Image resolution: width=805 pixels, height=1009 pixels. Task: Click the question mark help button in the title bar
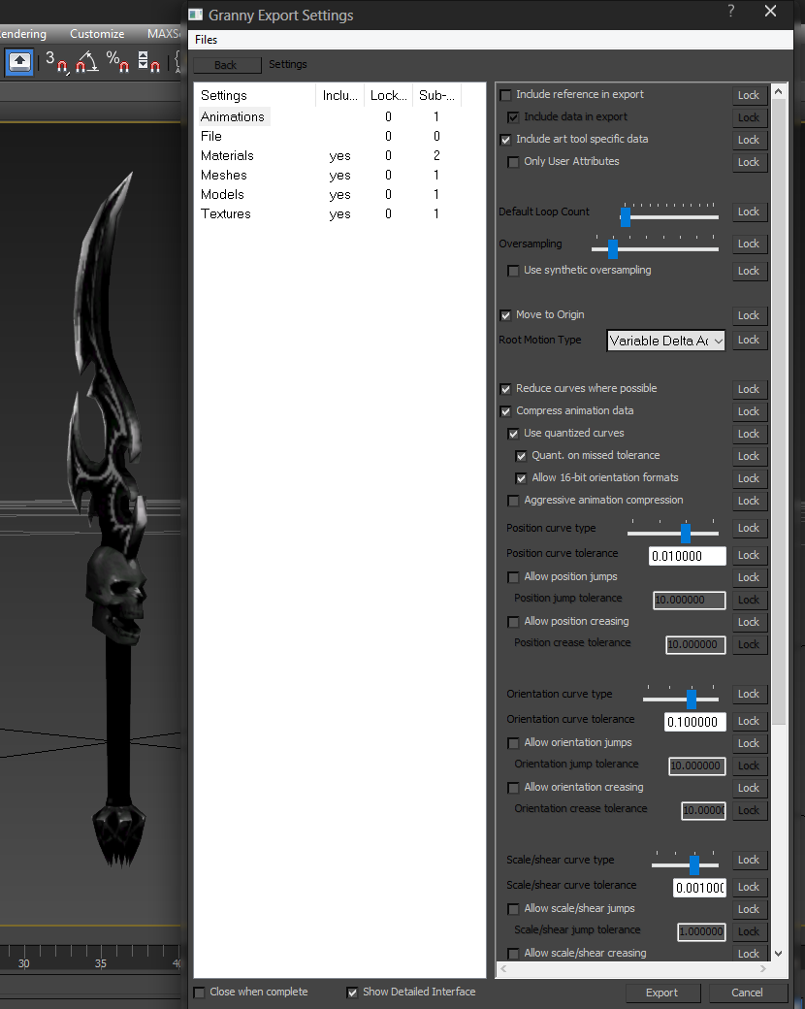coord(731,11)
